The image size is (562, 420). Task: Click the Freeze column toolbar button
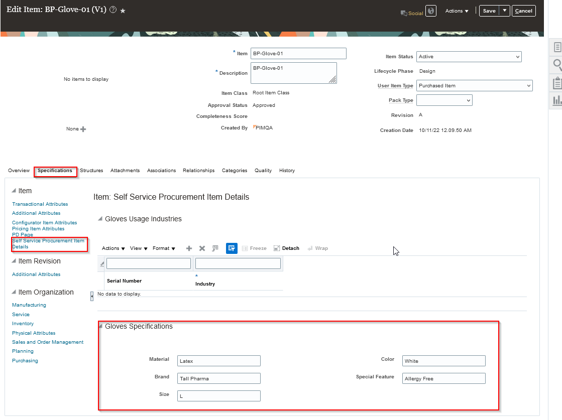pos(254,248)
